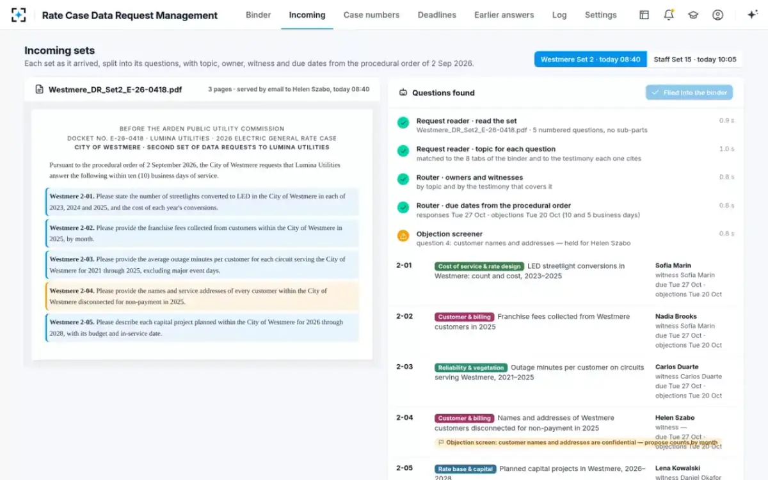The height and width of the screenshot is (480, 768).
Task: Open the user account icon
Action: pos(717,15)
